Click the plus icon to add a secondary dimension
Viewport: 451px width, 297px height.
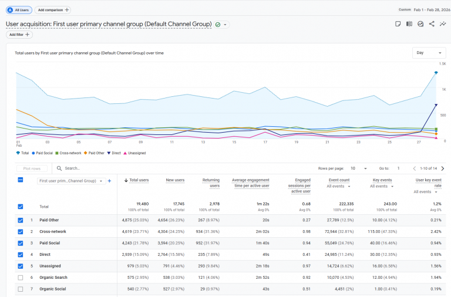click(x=109, y=181)
